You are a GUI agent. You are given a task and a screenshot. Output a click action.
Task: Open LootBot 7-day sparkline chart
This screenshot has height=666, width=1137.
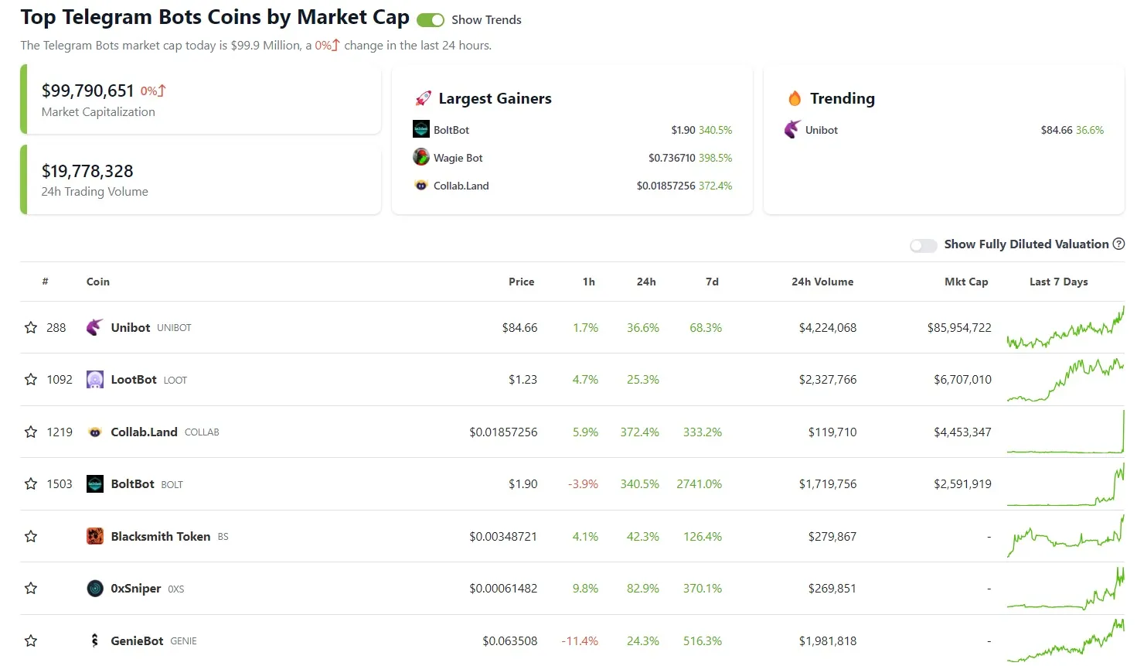[1066, 380]
